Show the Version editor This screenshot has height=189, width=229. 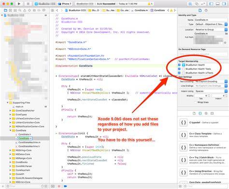tap(203, 3)
